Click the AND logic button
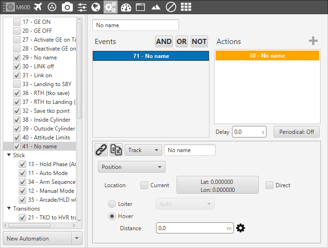The height and width of the screenshot is (248, 328). pyautogui.click(x=164, y=41)
